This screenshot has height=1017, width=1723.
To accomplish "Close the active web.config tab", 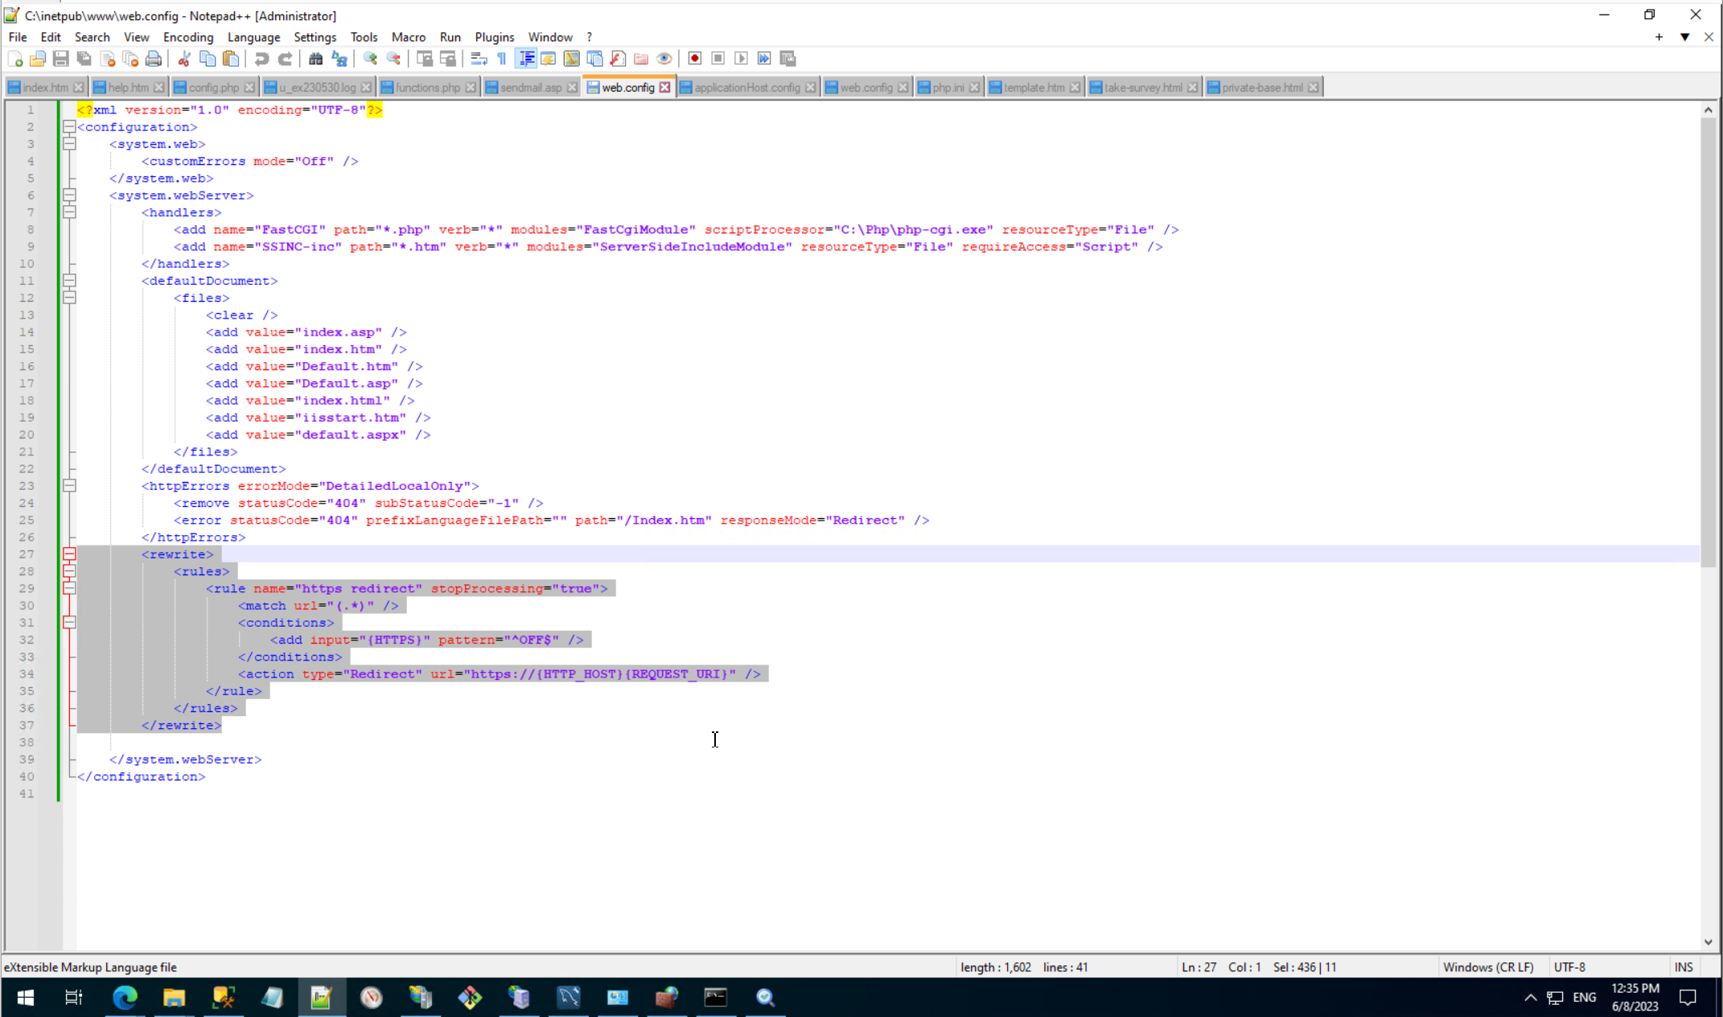I will click(x=665, y=88).
